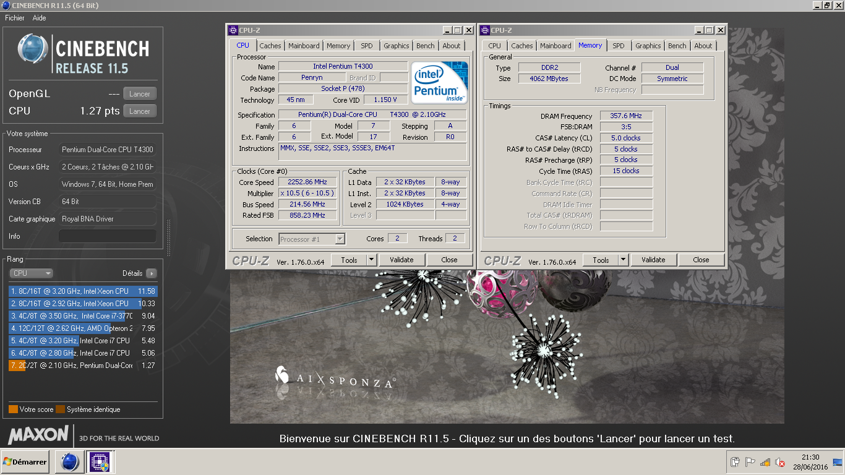Click the Carte graphique Royal BNA field
Screen dimensions: 845x475
pos(108,219)
